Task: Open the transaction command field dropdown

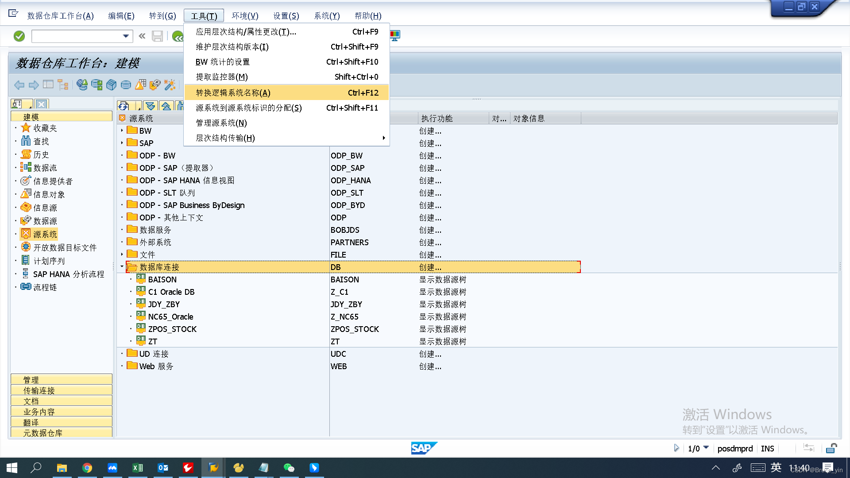Action: click(126, 36)
